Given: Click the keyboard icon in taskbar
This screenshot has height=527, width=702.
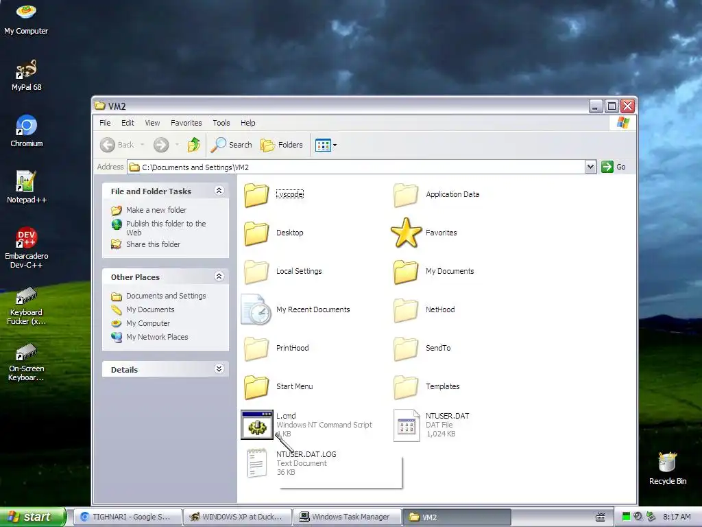Looking at the screenshot, I should click(601, 517).
